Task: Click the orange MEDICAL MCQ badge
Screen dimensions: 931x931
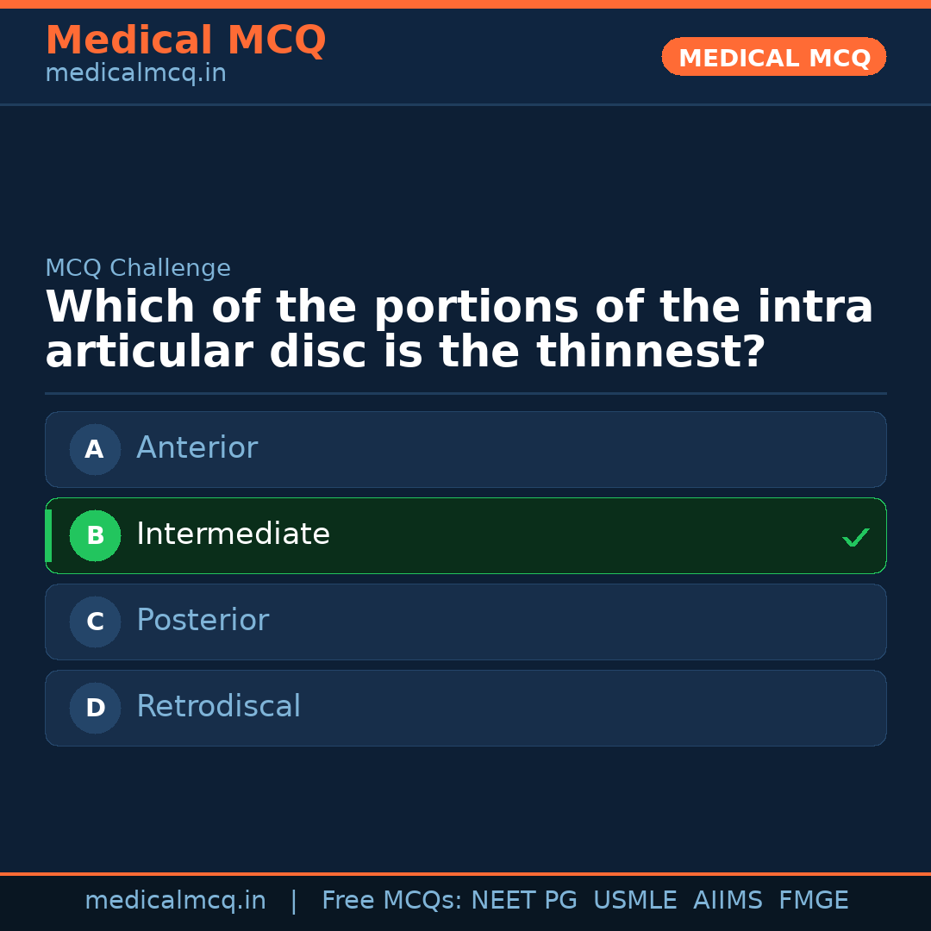Action: coord(773,57)
